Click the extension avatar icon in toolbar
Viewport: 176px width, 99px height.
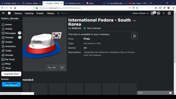[164, 8]
